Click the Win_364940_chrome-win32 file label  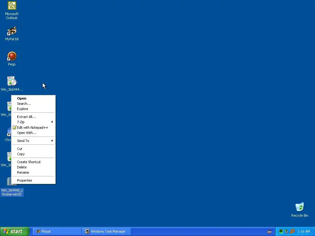pos(12,192)
